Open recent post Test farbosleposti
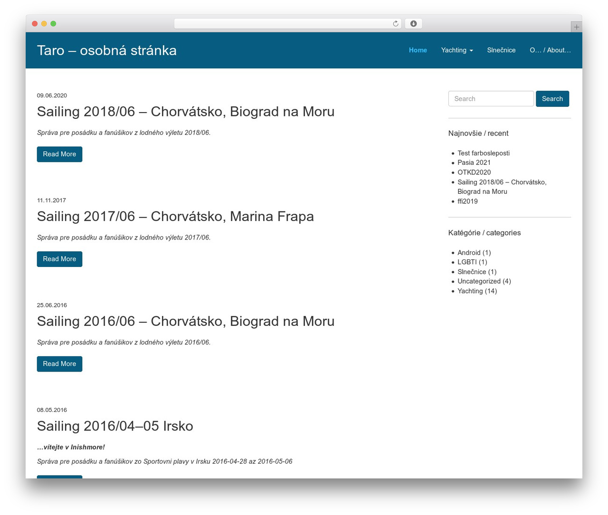Image resolution: width=608 pixels, height=515 pixels. [x=484, y=153]
